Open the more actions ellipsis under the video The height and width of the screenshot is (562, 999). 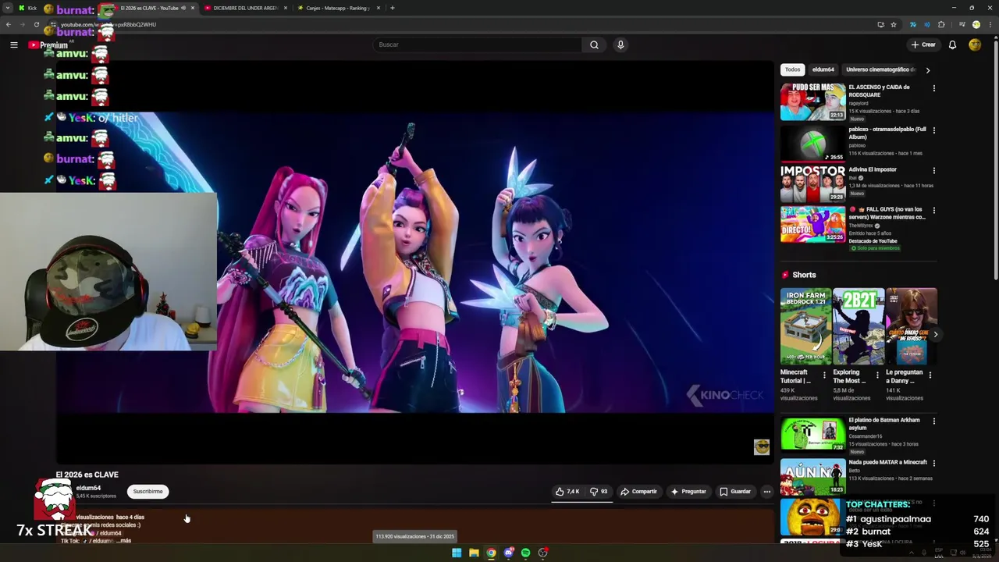767,491
